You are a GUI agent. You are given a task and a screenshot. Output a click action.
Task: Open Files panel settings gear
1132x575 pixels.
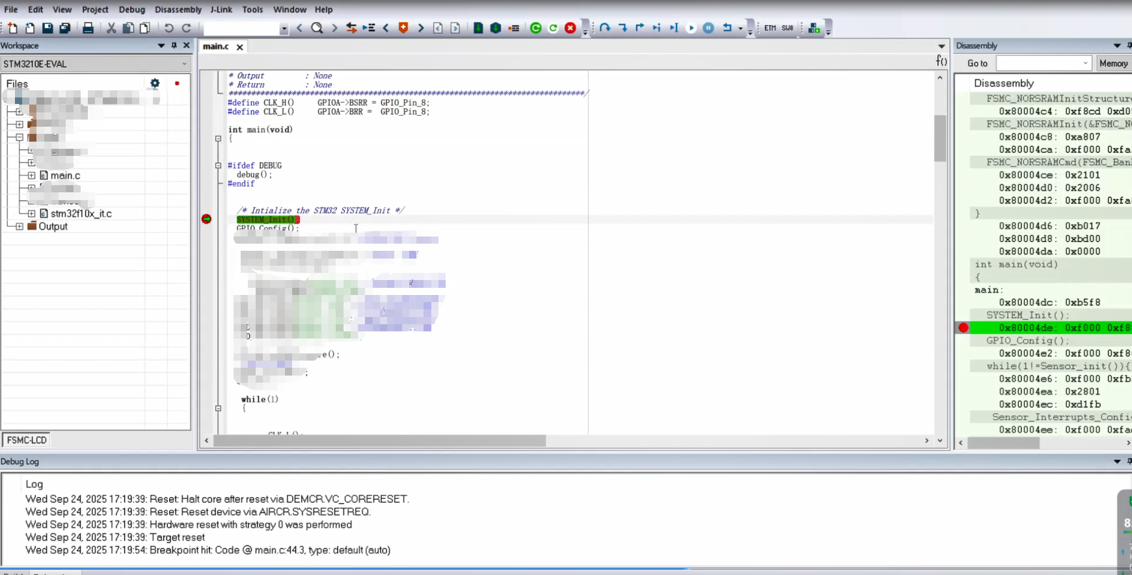155,83
